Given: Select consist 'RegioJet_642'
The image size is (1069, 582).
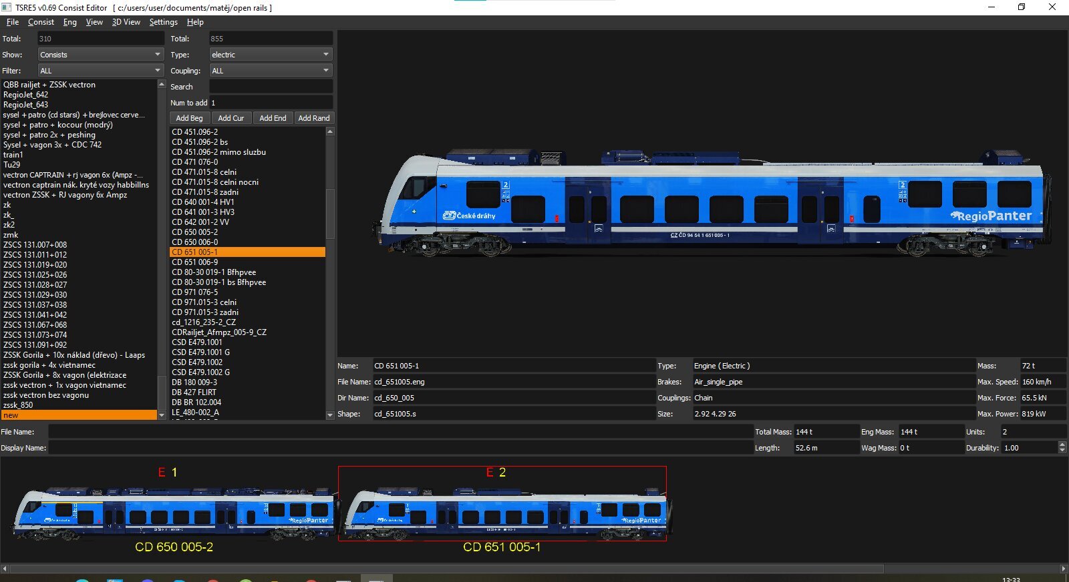Looking at the screenshot, I should point(80,95).
